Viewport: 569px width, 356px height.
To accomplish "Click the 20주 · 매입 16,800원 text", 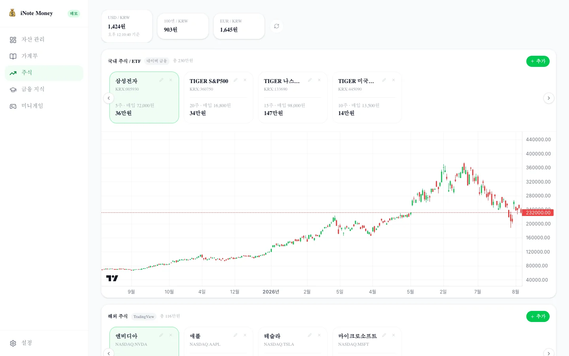I will (210, 106).
